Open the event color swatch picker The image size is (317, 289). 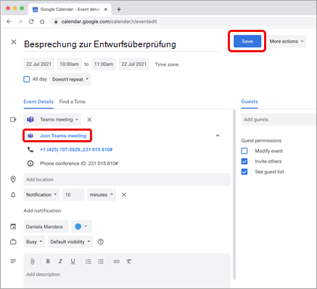[x=81, y=227]
